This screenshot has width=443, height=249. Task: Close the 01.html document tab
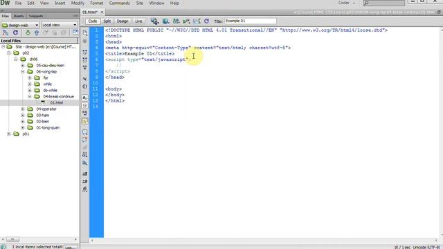coord(102,12)
